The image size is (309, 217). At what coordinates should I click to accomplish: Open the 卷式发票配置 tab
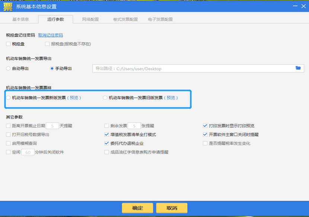point(125,19)
